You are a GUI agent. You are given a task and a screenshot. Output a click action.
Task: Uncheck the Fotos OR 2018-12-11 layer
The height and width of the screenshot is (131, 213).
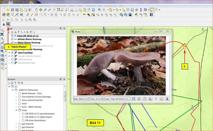12,36
